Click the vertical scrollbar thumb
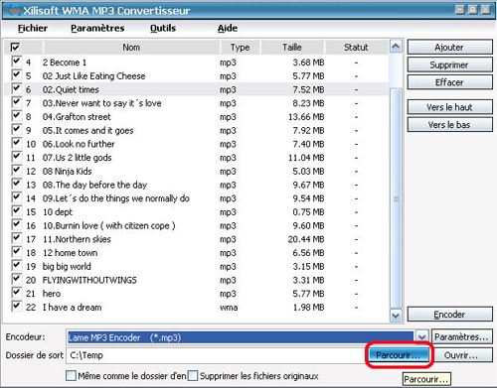Viewport: 497px width, 388px height. (x=396, y=198)
